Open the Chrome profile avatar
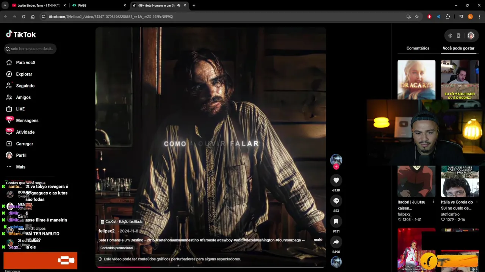The image size is (485, 272). click(470, 17)
